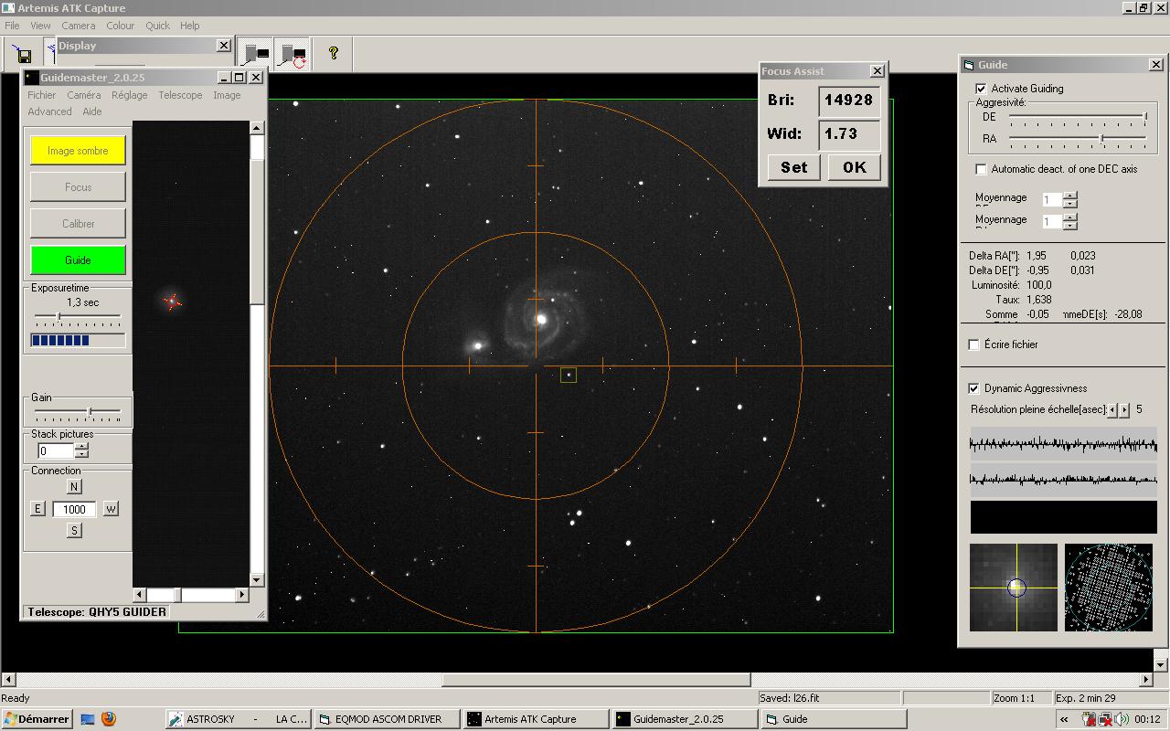Click the E direction button

coord(37,509)
